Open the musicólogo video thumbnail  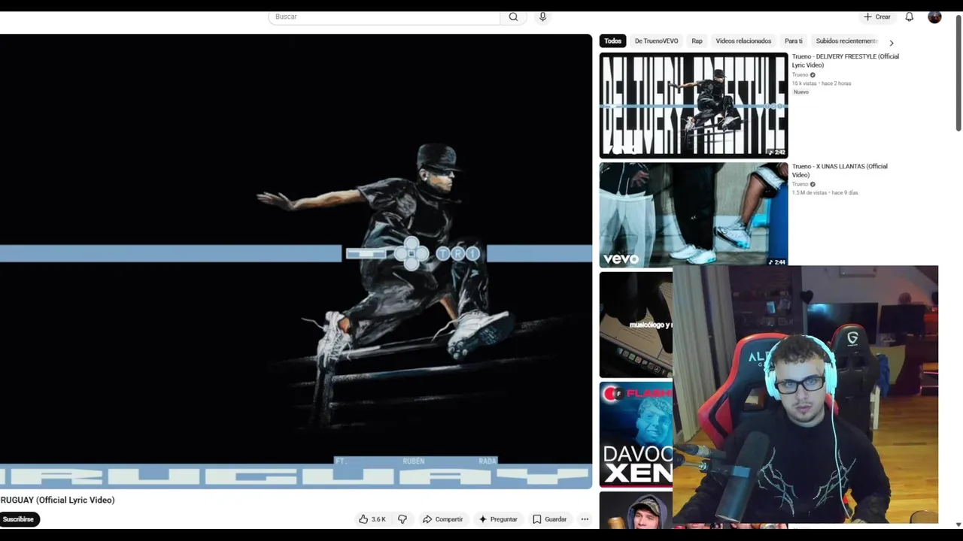pyautogui.click(x=636, y=325)
